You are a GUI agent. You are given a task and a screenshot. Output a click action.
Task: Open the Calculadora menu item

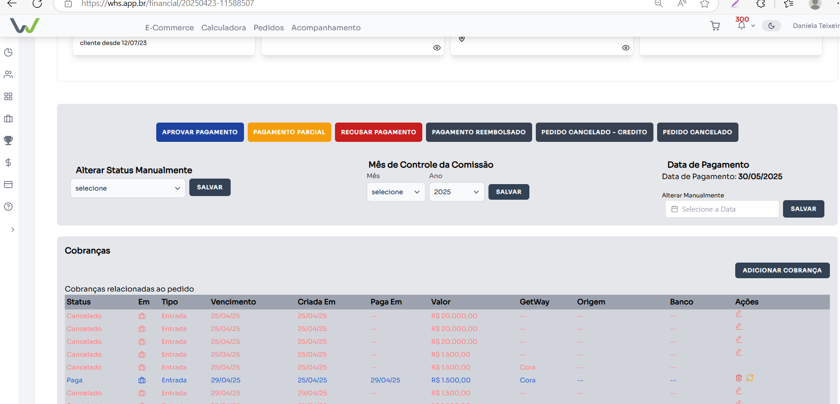coord(223,28)
